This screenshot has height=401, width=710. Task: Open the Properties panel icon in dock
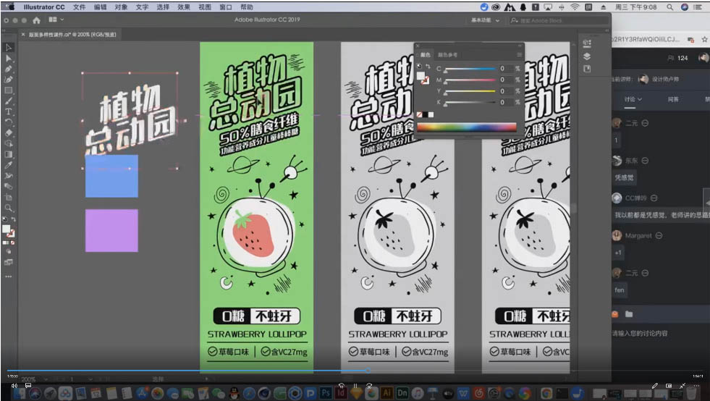pos(587,43)
